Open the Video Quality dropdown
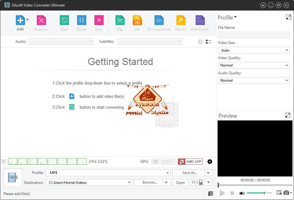The height and width of the screenshot is (200, 294). [254, 65]
